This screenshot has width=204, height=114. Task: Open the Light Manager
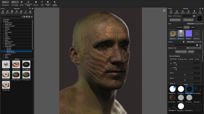(55, 2)
